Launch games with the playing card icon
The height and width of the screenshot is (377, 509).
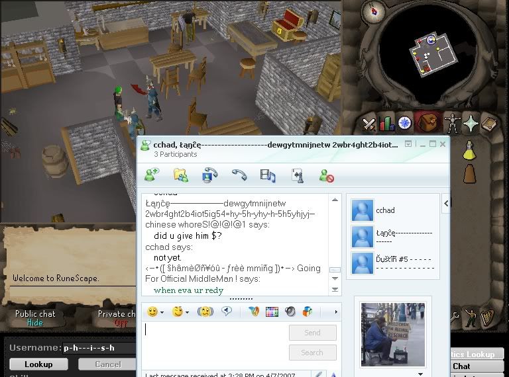(298, 175)
